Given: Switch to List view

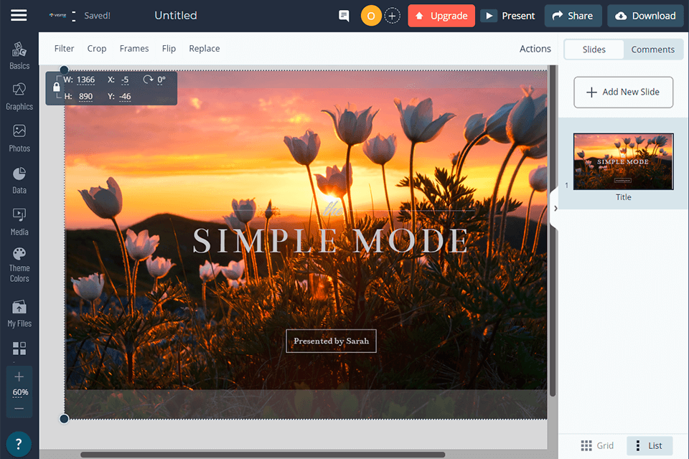Looking at the screenshot, I should [x=649, y=445].
